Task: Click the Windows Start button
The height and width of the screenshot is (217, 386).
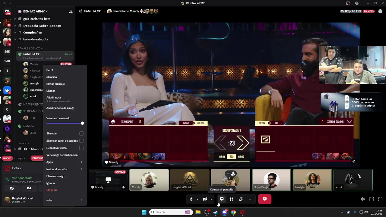Action: [x=144, y=212]
